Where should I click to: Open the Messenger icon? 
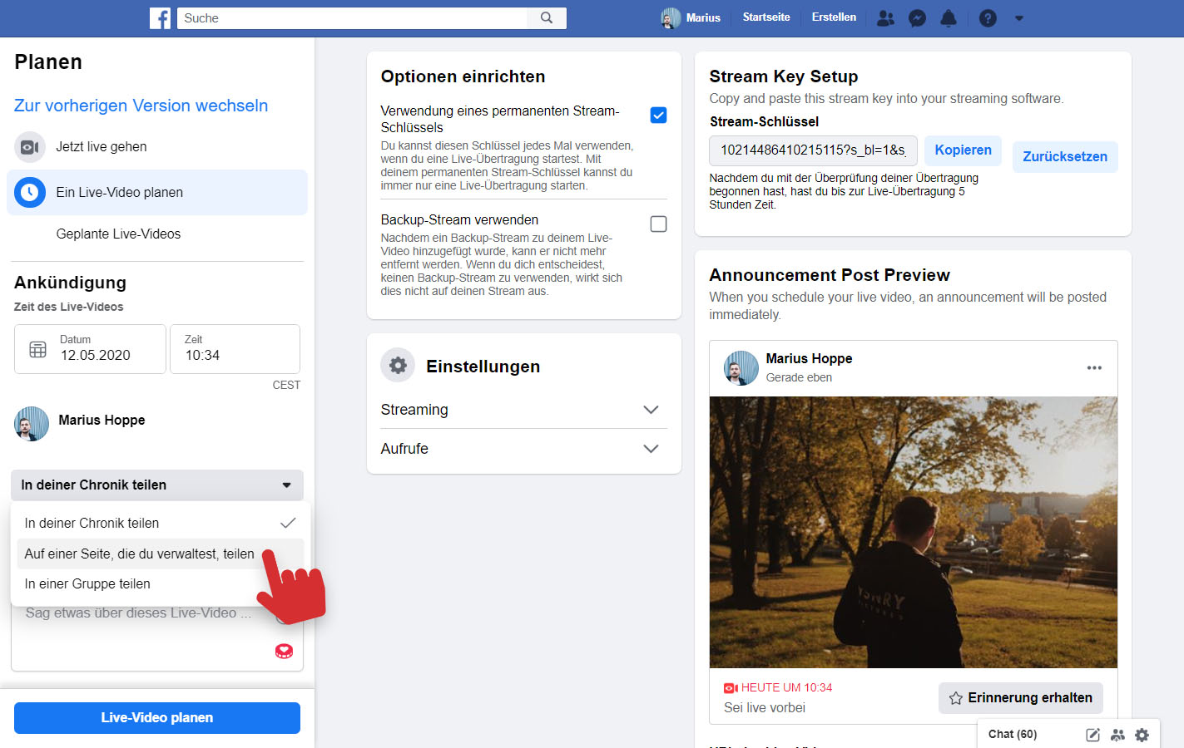[917, 18]
